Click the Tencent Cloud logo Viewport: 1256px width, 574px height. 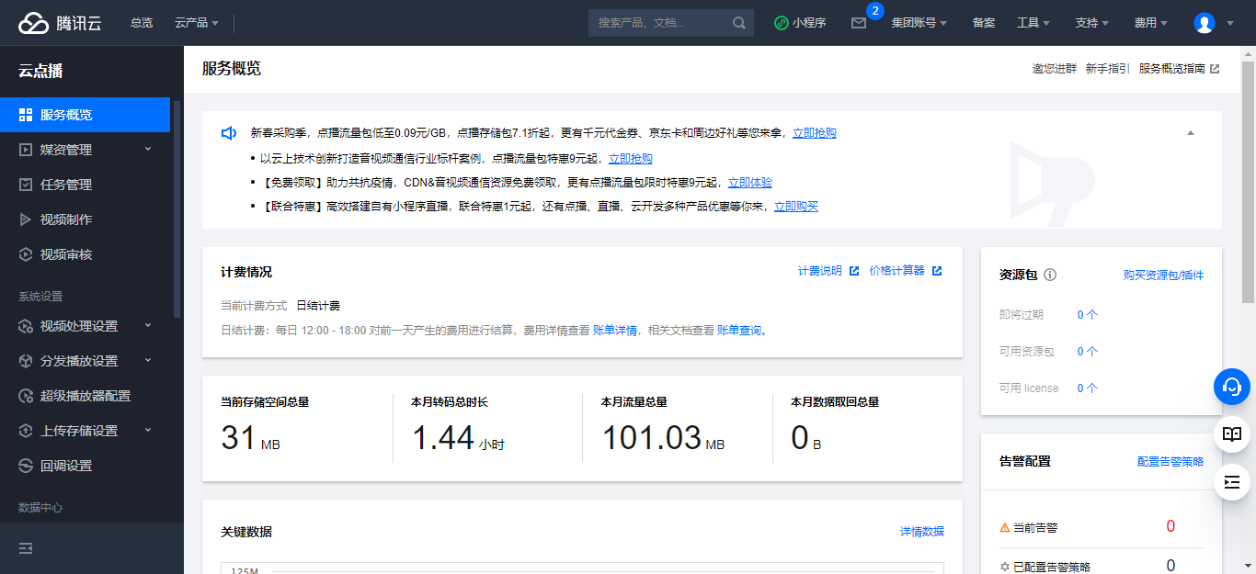(x=60, y=23)
